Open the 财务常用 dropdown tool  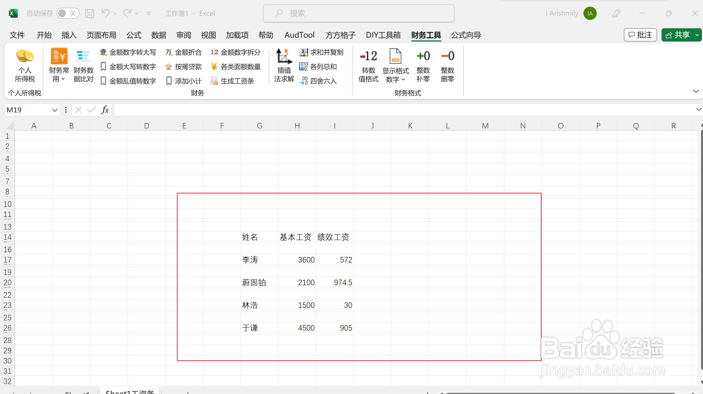click(59, 66)
